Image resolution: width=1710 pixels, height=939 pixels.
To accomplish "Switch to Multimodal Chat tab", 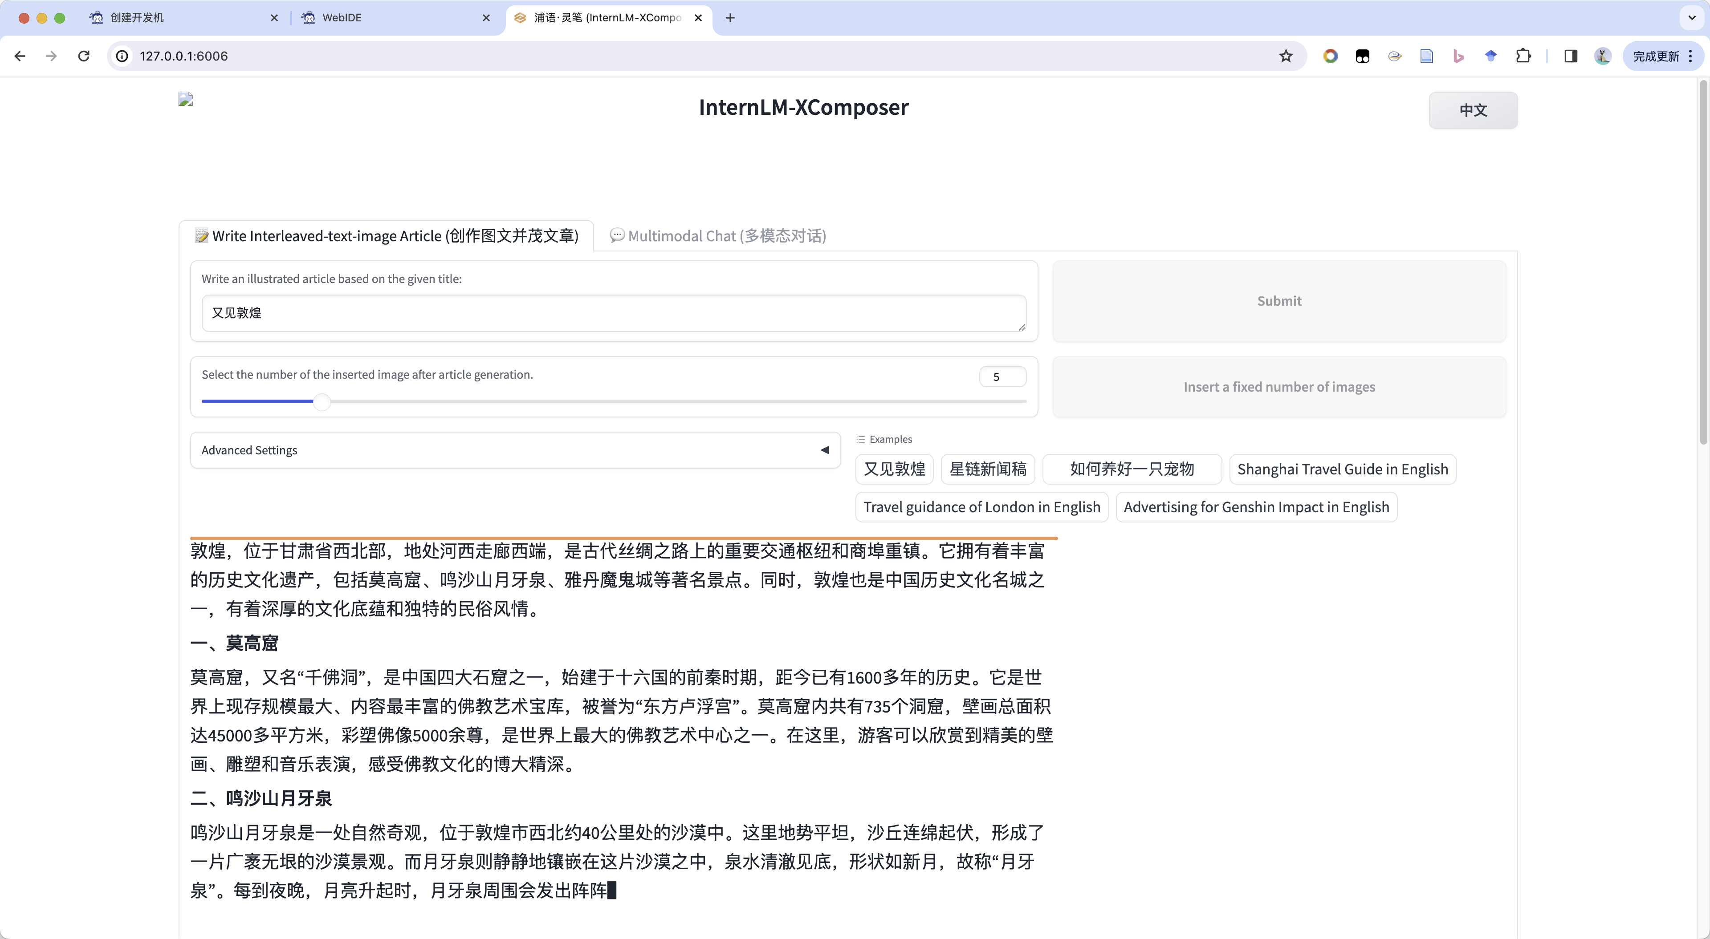I will tap(717, 236).
